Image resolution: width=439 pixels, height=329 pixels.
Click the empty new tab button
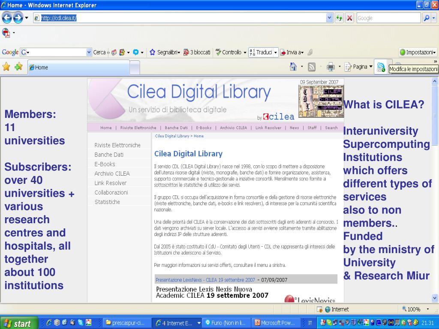(135, 68)
